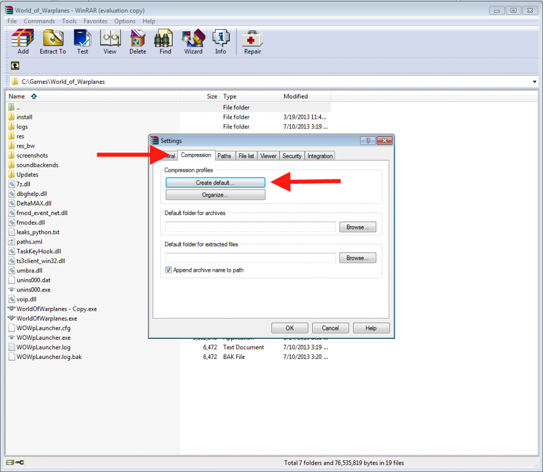Switch to the Viewer tab
The image size is (543, 472).
pyautogui.click(x=268, y=156)
